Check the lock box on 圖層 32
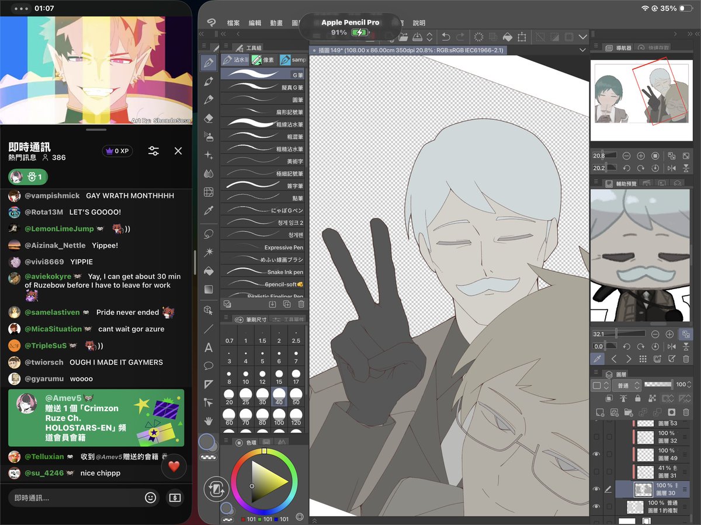 point(609,437)
